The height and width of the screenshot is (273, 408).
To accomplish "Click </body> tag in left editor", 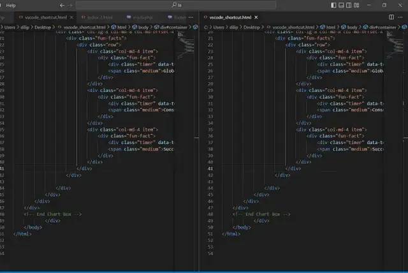I will [x=33, y=227].
